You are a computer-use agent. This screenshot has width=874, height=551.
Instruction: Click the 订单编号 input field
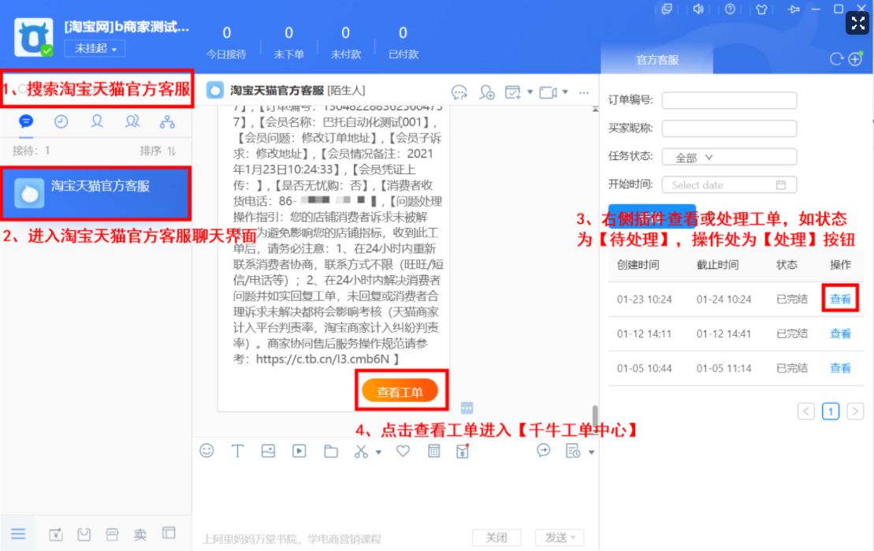pyautogui.click(x=729, y=100)
